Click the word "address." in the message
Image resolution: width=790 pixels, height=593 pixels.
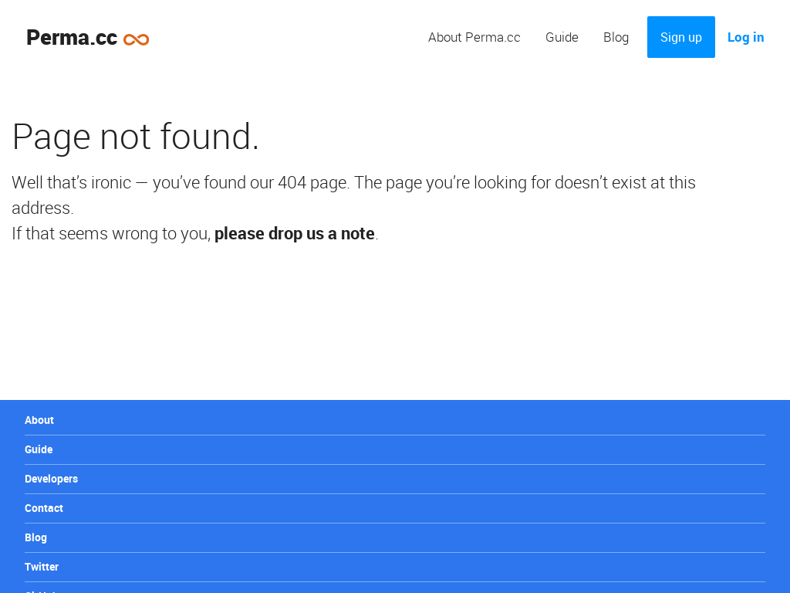pos(43,208)
